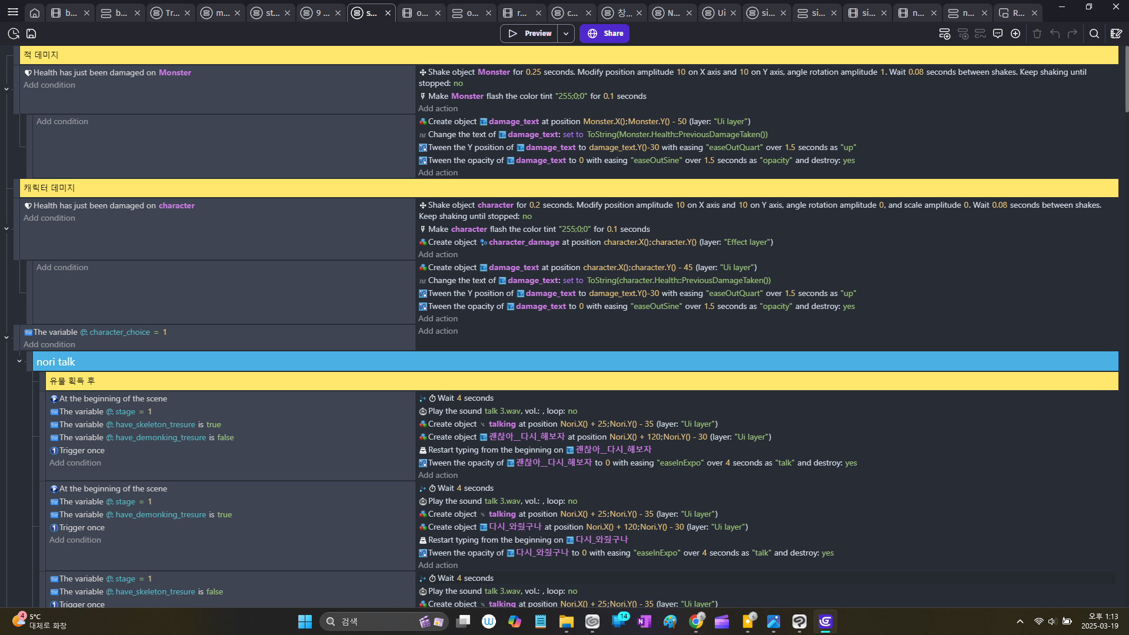
Task: Add action below Create character_damage action
Action: (438, 254)
